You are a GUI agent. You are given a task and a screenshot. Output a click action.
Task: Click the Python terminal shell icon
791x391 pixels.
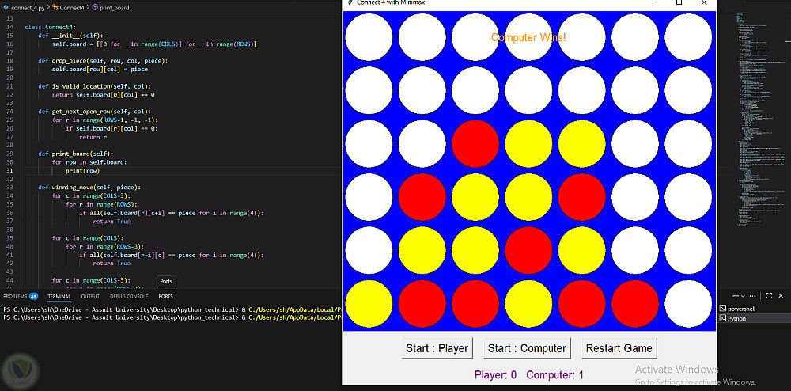click(723, 318)
